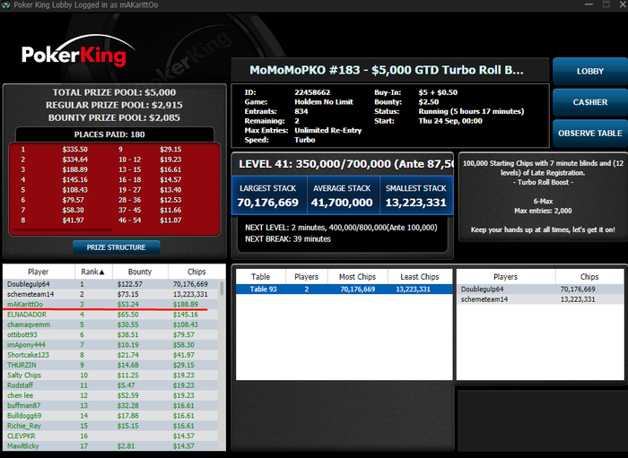Click the LARGEST STACK 70,176,669 box

pyautogui.click(x=268, y=196)
